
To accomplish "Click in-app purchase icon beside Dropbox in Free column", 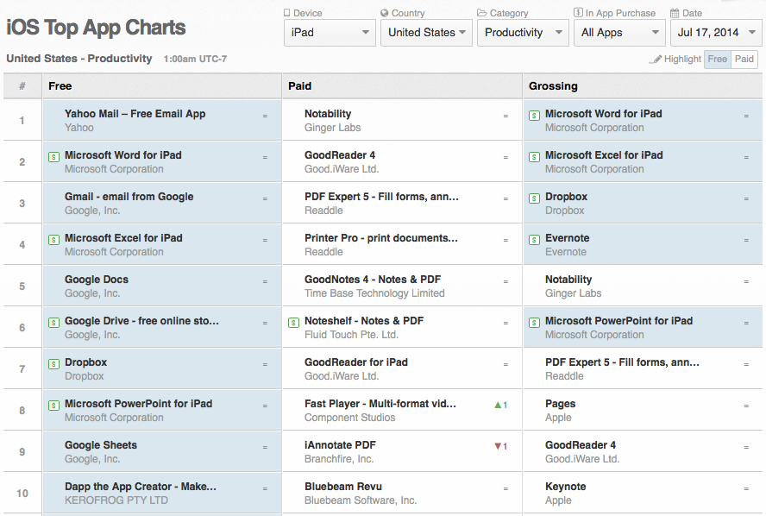I will pyautogui.click(x=53, y=364).
